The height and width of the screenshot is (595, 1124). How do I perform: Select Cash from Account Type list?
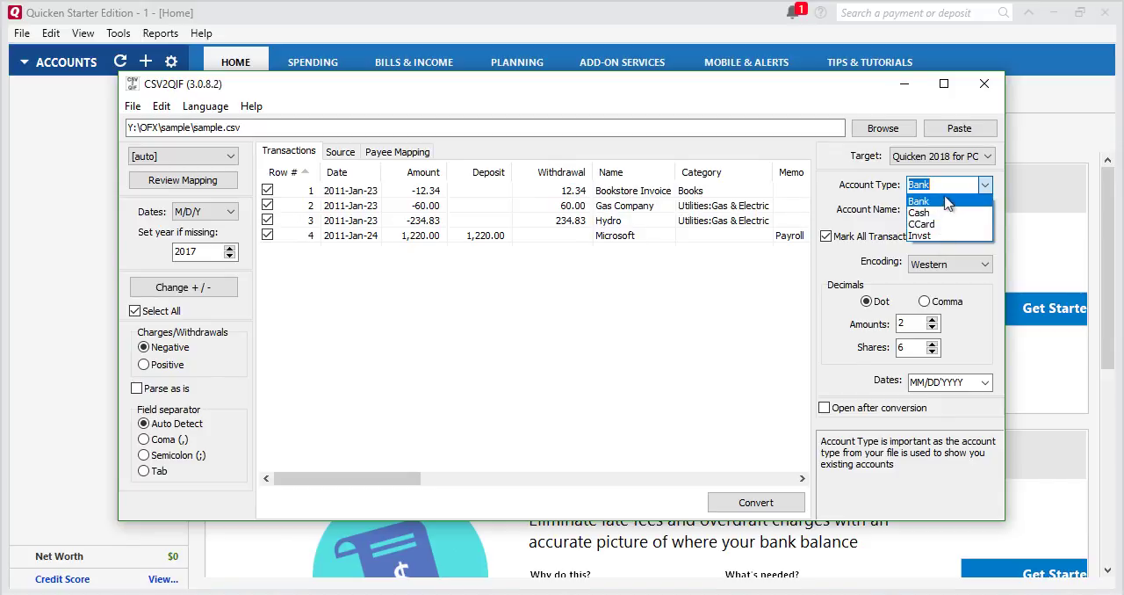click(948, 213)
